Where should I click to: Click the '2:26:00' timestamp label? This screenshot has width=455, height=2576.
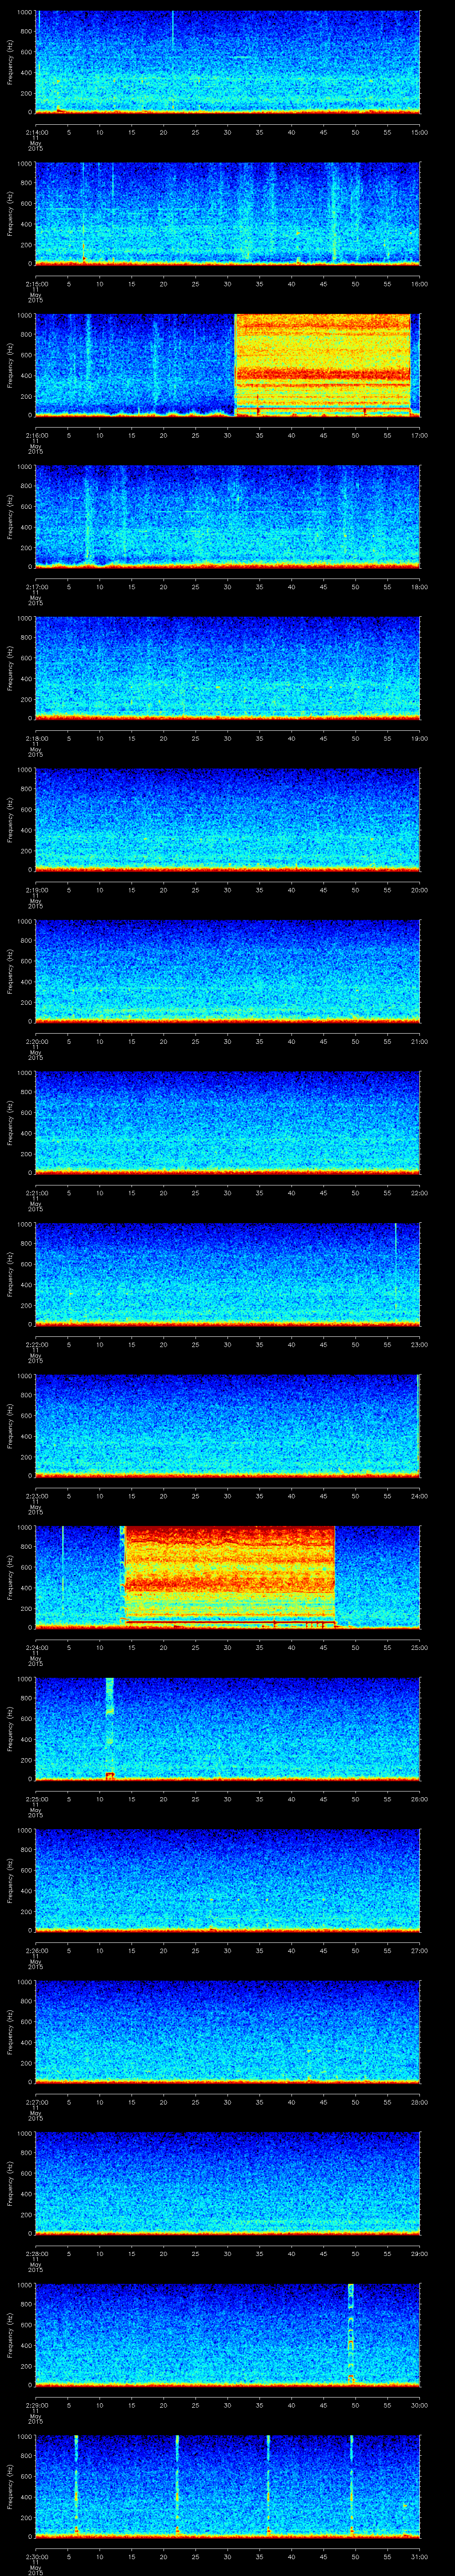(36, 1950)
